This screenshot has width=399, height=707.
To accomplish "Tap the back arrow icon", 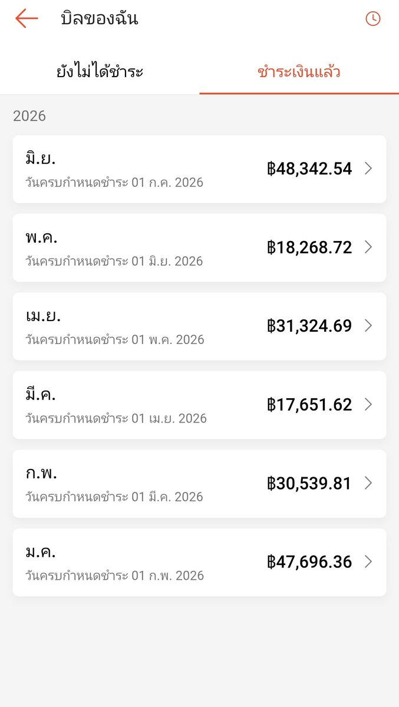I will pyautogui.click(x=27, y=18).
